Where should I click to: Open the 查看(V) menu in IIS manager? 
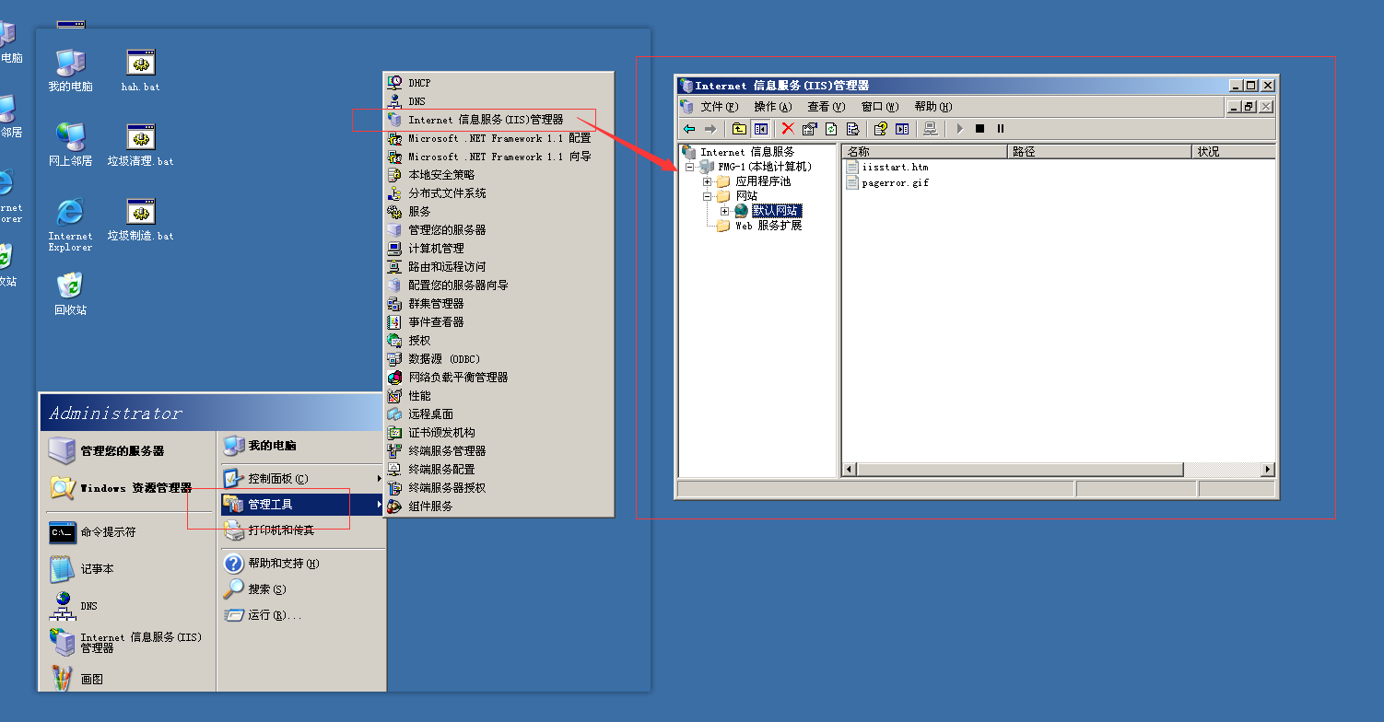[827, 107]
